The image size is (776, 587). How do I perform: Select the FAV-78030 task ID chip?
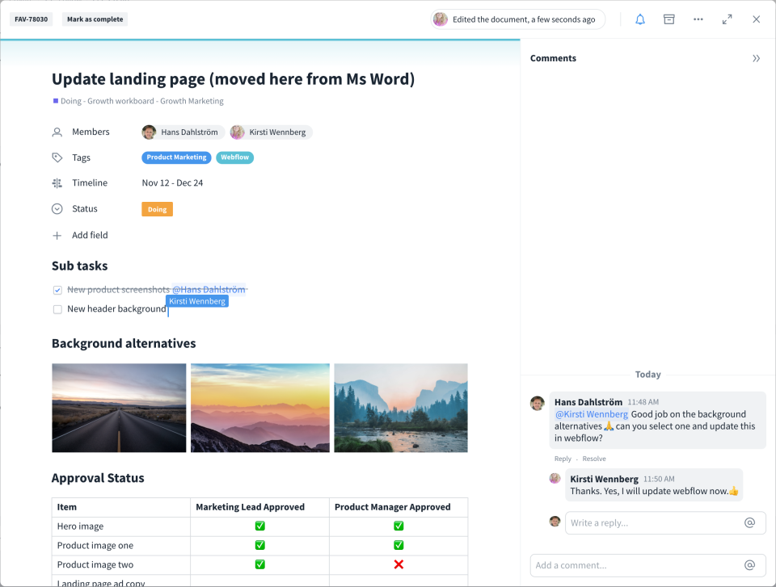click(x=31, y=19)
